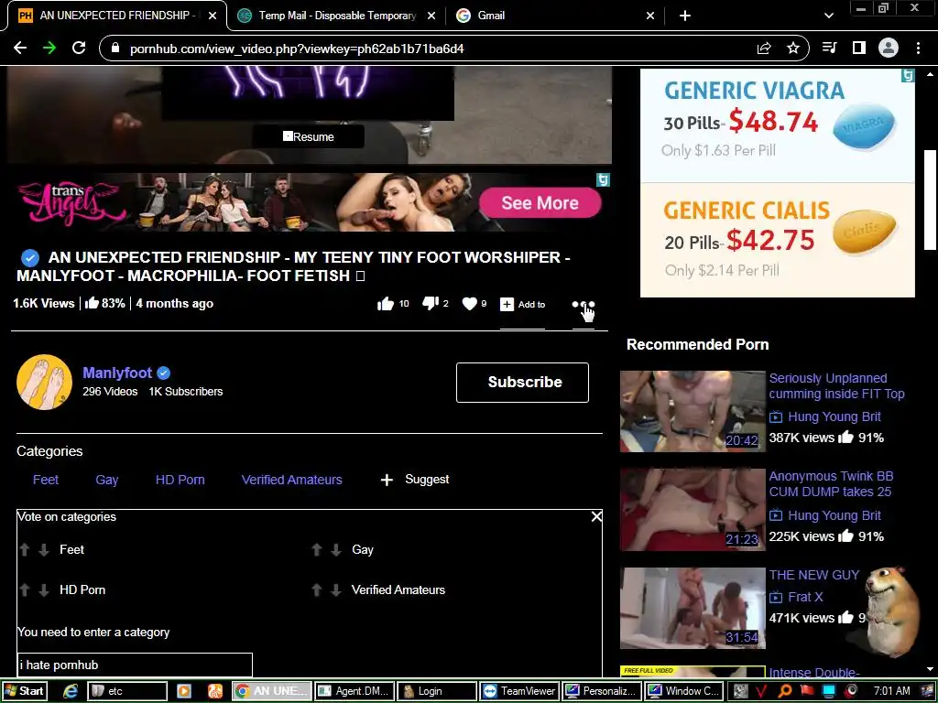
Task: Reload the current page
Action: click(x=79, y=49)
